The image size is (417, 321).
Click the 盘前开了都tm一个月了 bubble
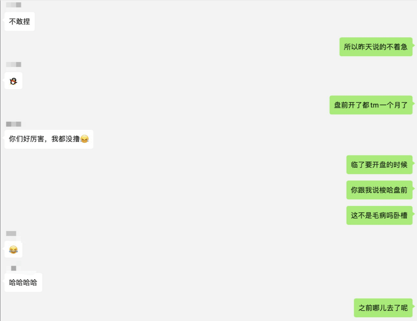tap(371, 105)
